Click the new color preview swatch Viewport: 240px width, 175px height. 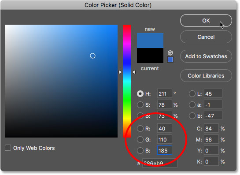click(x=150, y=41)
